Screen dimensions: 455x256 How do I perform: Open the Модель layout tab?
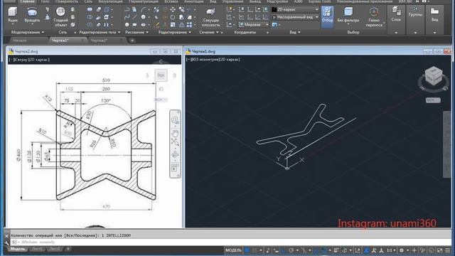[17, 249]
